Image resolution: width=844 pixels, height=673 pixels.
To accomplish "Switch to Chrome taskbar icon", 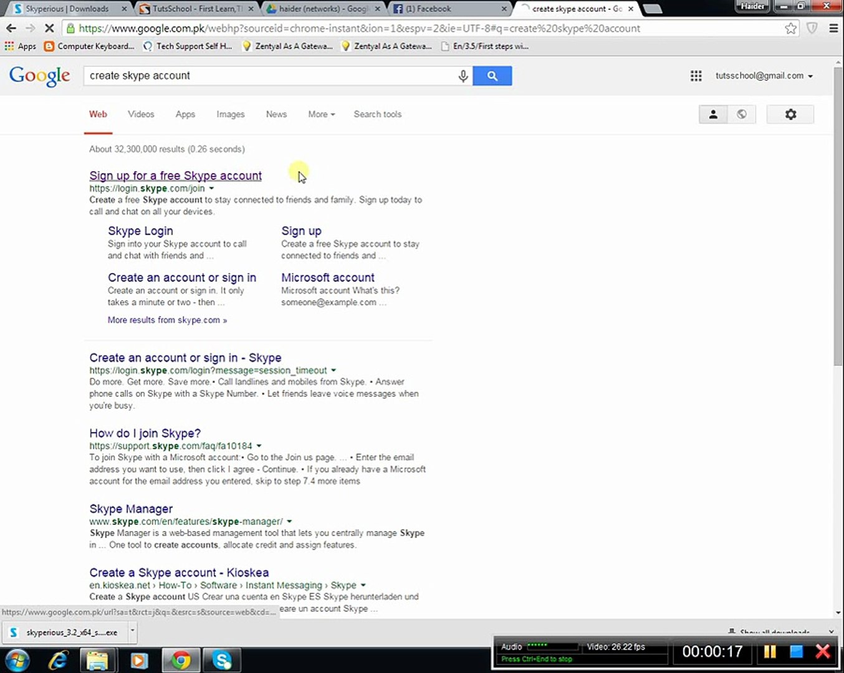I will click(181, 660).
